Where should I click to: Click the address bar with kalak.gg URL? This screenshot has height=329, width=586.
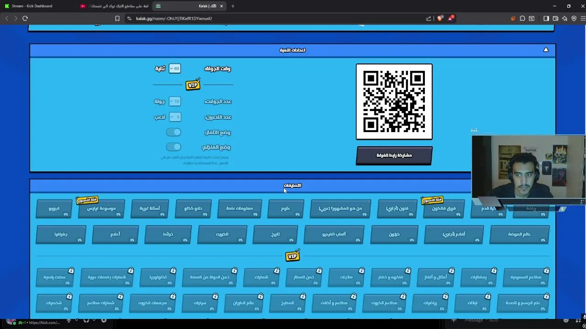275,18
